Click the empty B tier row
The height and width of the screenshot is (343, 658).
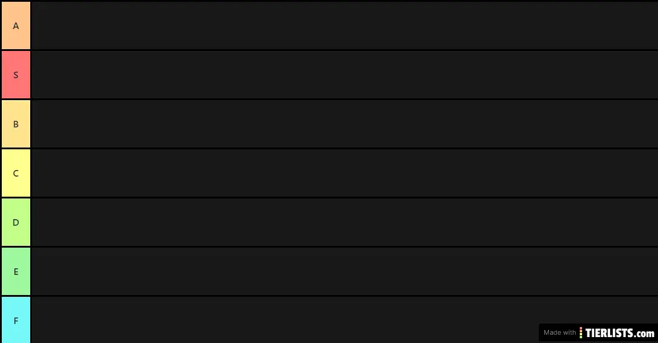345,124
